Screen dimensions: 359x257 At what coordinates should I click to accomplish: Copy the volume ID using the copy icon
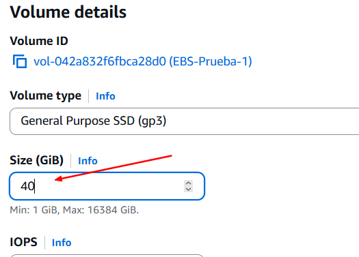click(20, 61)
